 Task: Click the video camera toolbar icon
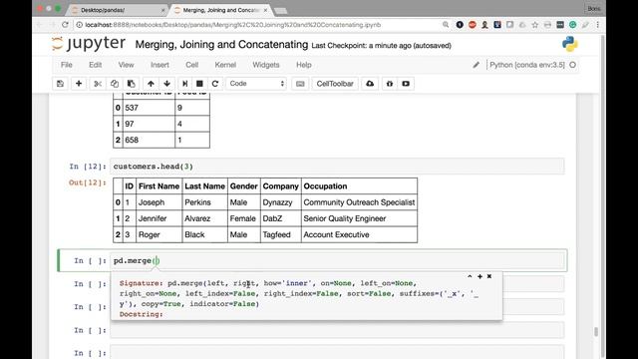click(406, 84)
